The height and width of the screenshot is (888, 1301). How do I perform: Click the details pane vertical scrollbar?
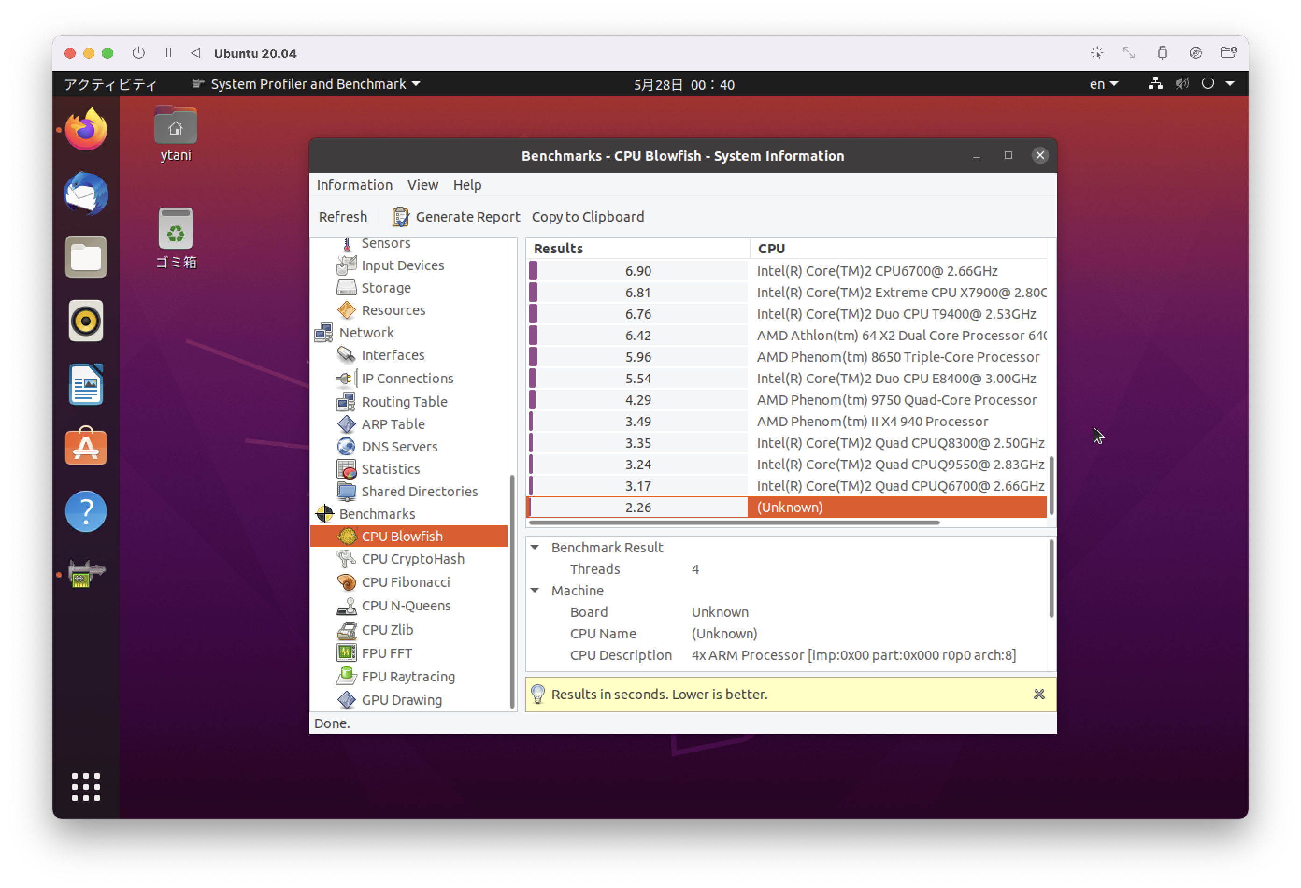coord(1051,579)
